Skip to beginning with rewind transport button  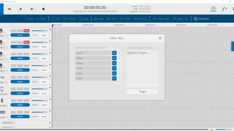[9, 9]
